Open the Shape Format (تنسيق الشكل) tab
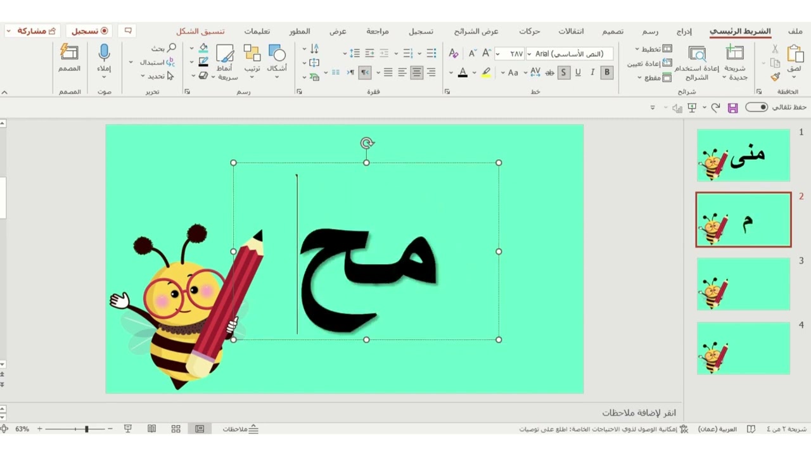This screenshot has width=811, height=456. 200,32
